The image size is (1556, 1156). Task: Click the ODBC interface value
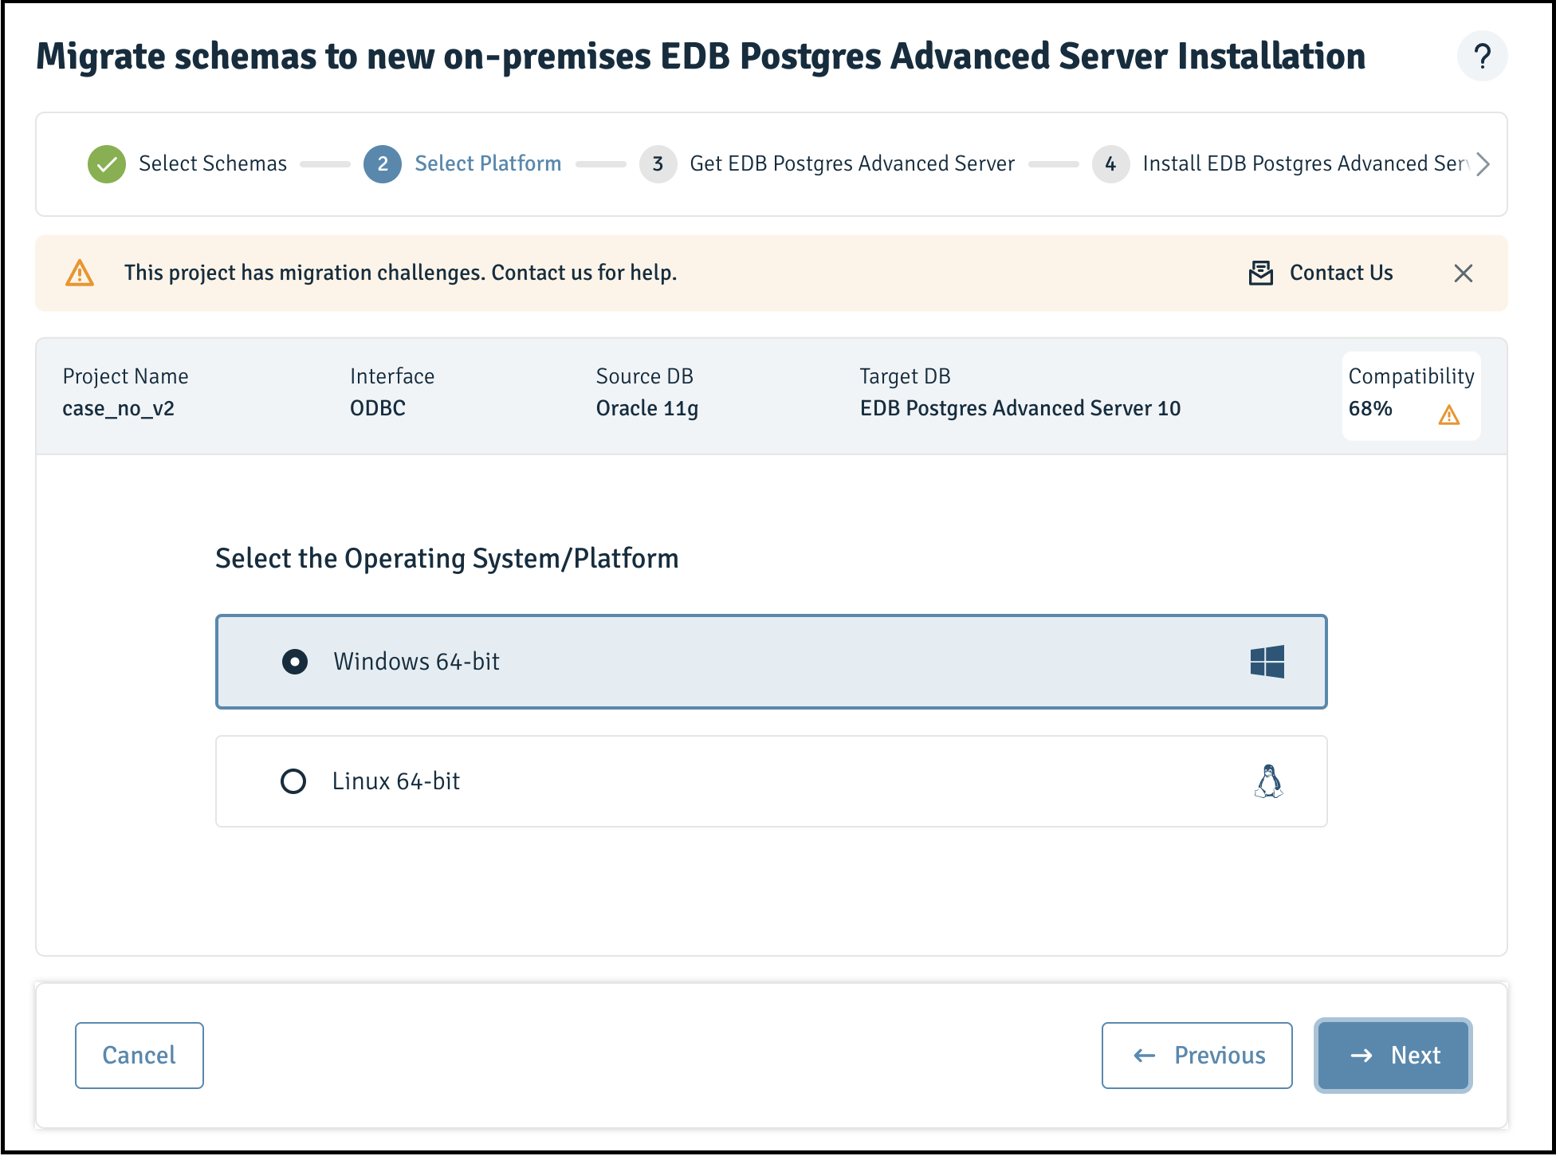(378, 409)
